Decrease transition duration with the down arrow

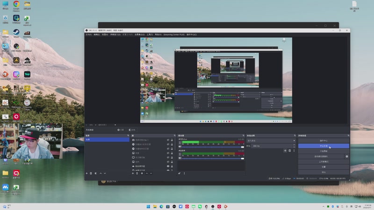coord(294,147)
